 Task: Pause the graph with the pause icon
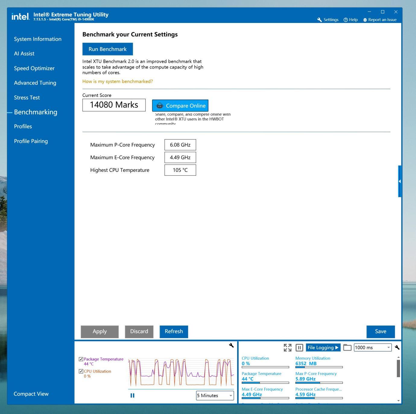[132, 395]
